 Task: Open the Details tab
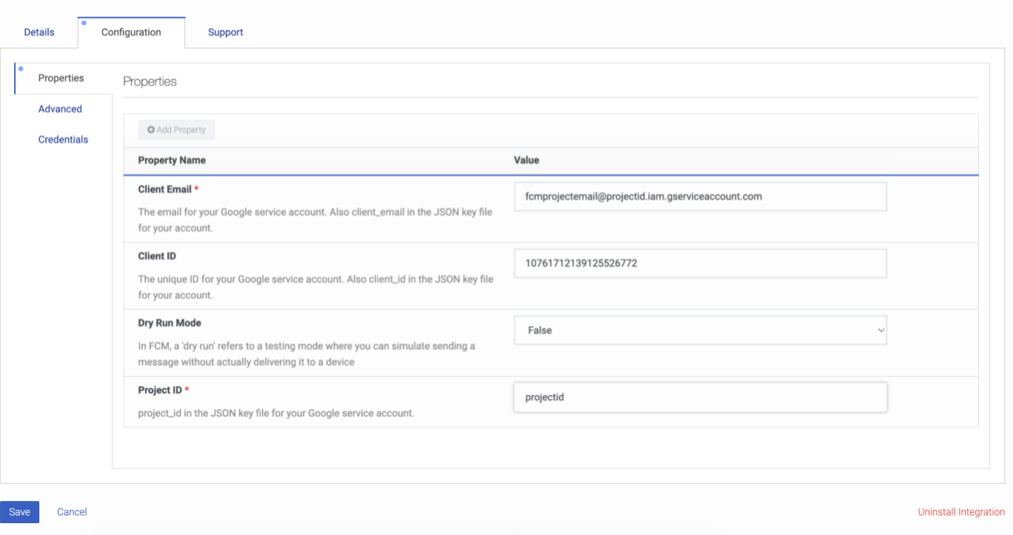pos(39,33)
